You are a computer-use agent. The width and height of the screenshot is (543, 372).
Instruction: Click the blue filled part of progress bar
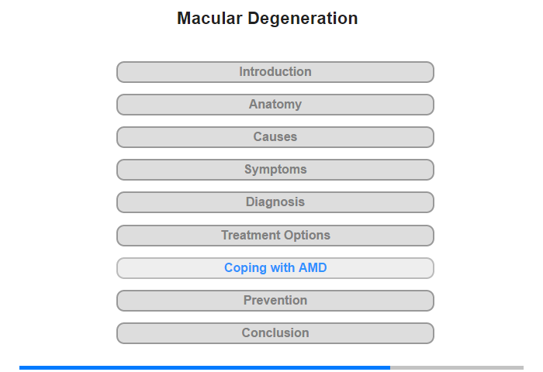(x=205, y=367)
